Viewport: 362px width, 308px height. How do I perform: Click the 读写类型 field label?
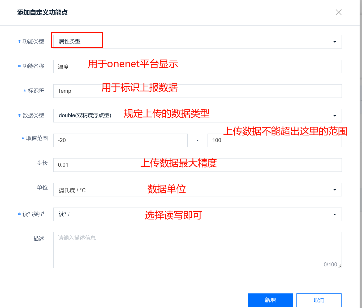point(33,214)
